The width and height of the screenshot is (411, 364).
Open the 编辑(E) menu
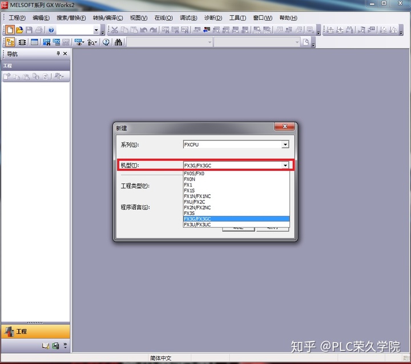(x=41, y=18)
